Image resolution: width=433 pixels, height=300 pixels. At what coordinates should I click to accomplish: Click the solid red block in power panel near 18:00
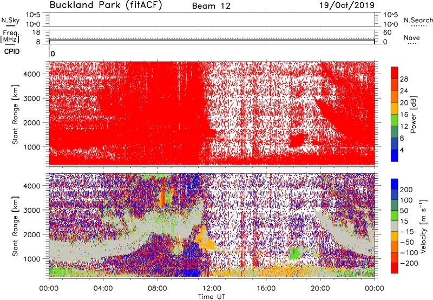(x=298, y=140)
